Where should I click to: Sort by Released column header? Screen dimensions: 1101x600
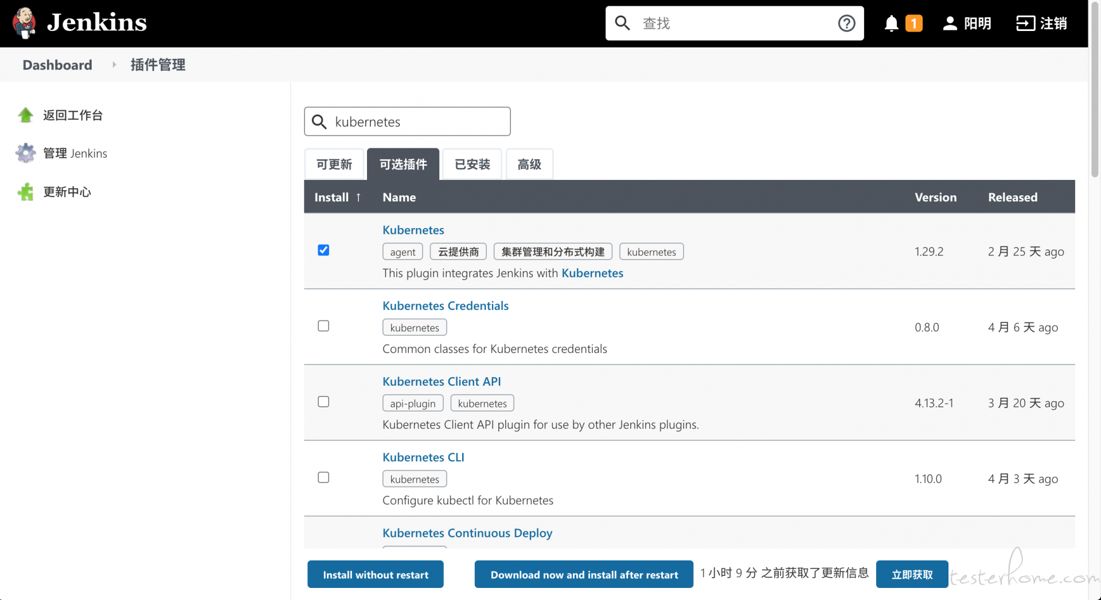tap(1013, 197)
